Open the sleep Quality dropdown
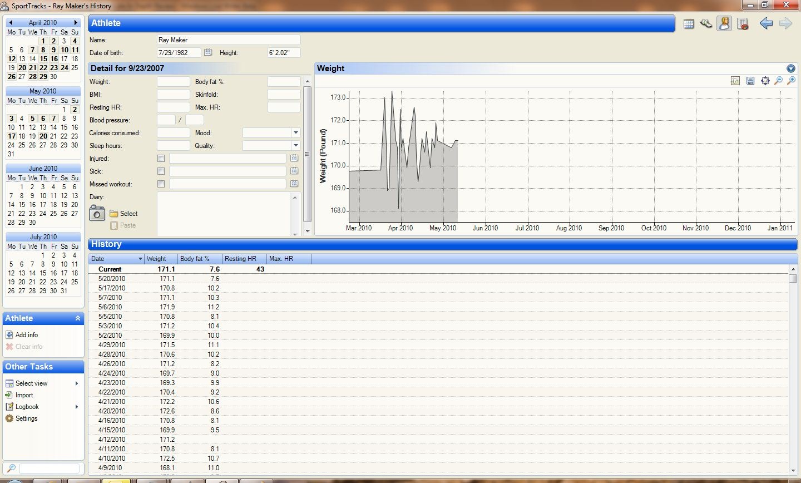The width and height of the screenshot is (801, 483). click(x=296, y=146)
